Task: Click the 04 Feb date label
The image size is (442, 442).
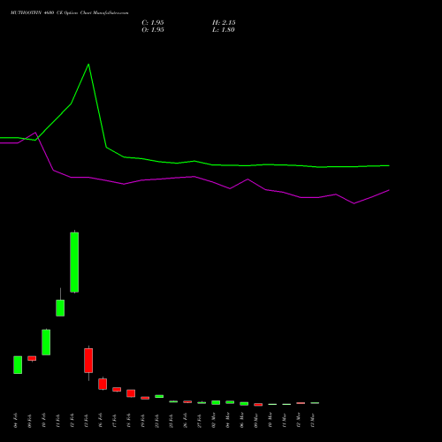Action: point(16,421)
